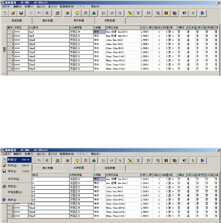
Task: Click the binoculars icon in lower window toolbar
Action: tap(67, 161)
